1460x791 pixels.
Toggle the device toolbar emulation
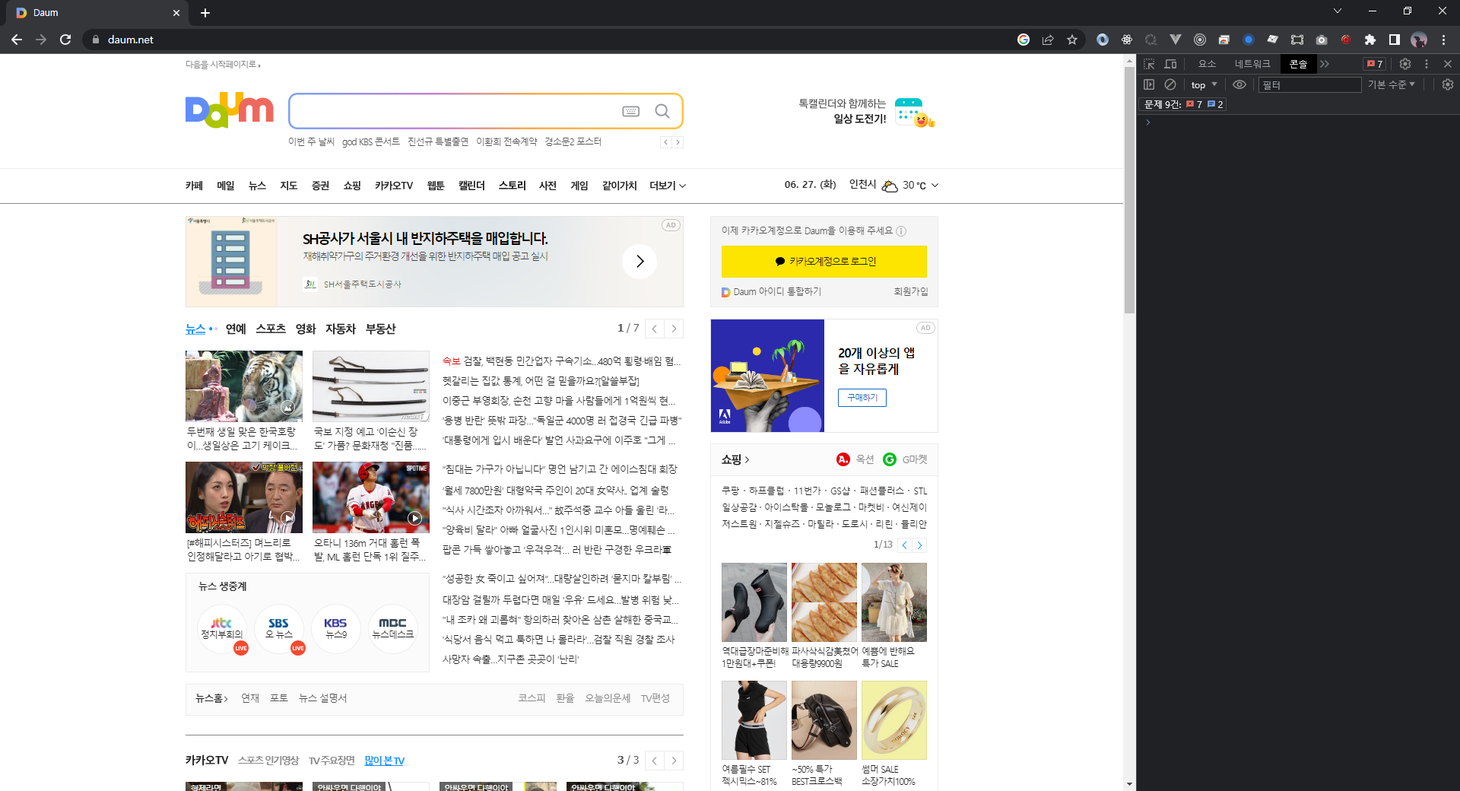(x=1170, y=64)
